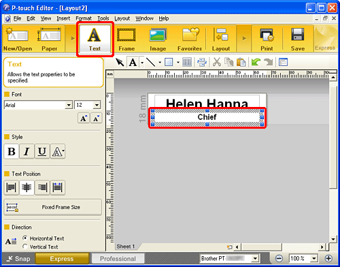Open the Brother PT printer dropdown
The height and width of the screenshot is (267, 340).
[255, 258]
